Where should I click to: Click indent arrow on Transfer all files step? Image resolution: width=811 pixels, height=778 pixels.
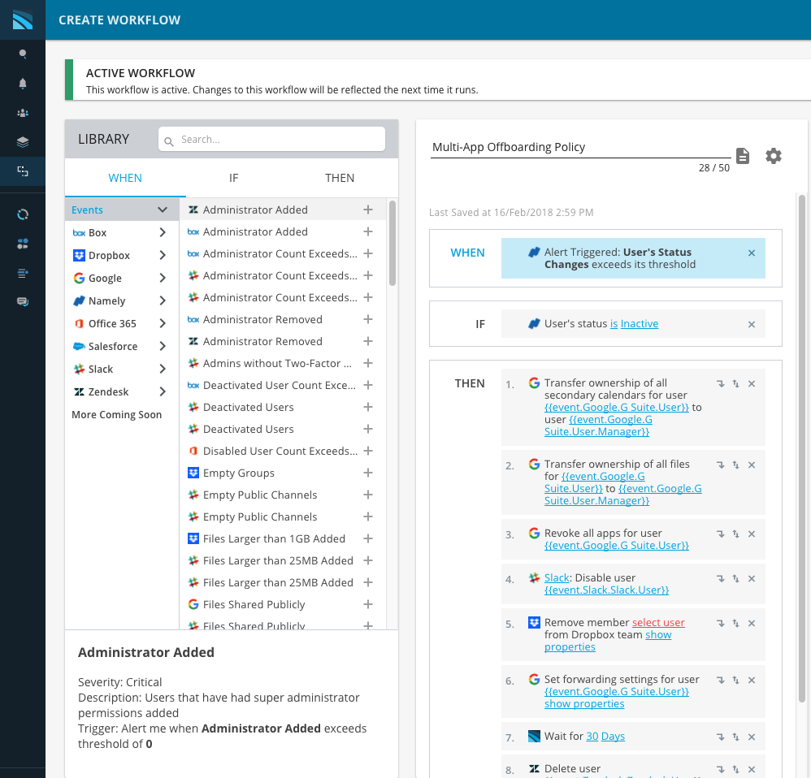tap(721, 465)
